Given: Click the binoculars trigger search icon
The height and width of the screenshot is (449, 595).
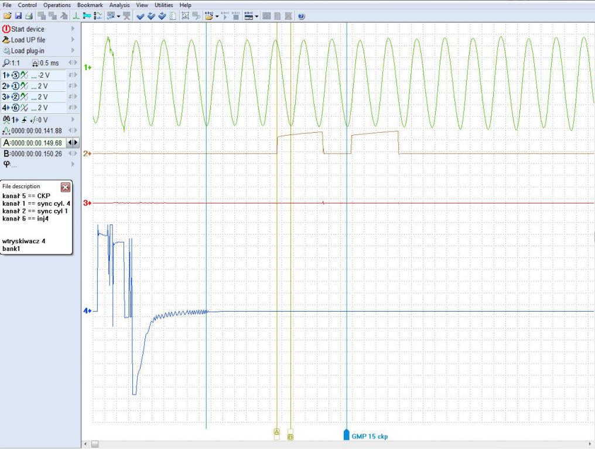Looking at the screenshot, I should pos(6,120).
